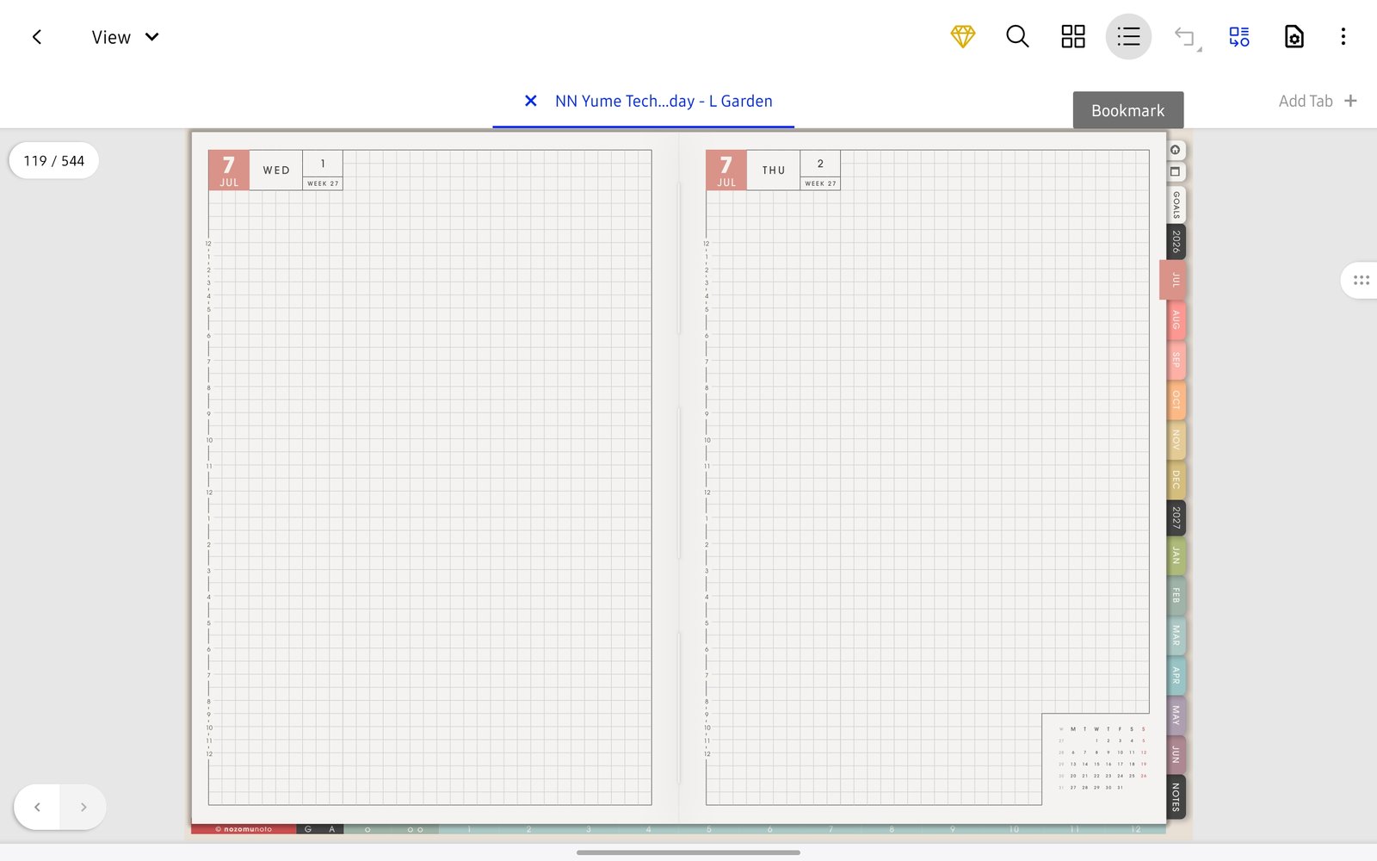
Task: Go to the next page
Action: pos(83,807)
